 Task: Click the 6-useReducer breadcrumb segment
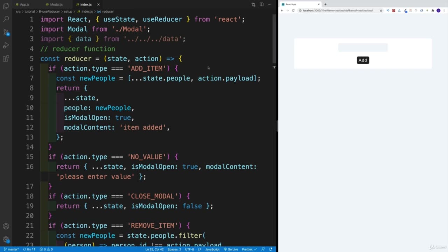click(49, 12)
